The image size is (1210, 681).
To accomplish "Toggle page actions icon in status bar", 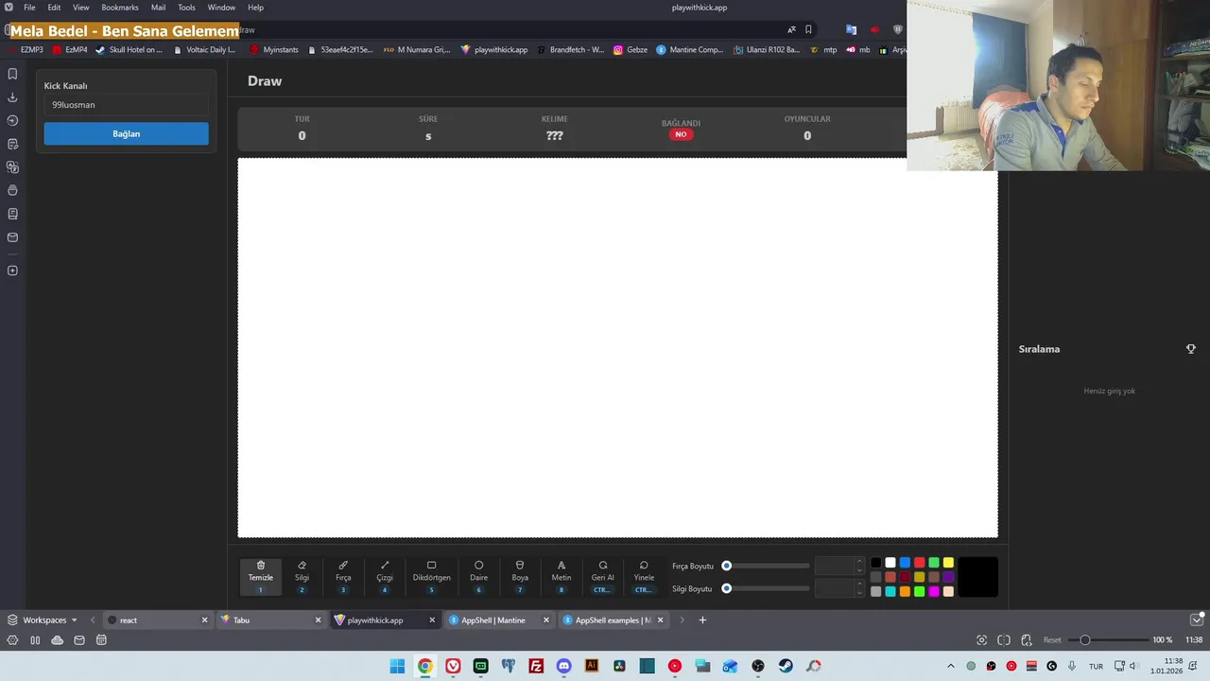I will 1026,640.
